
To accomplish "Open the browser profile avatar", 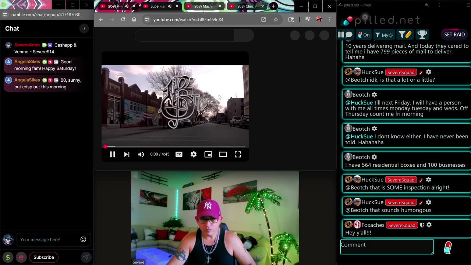I will pos(319,20).
